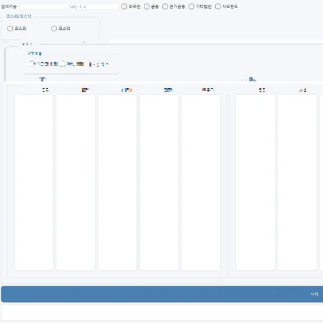
Task: Tick the 연기금등 checkbox
Action: [165, 6]
